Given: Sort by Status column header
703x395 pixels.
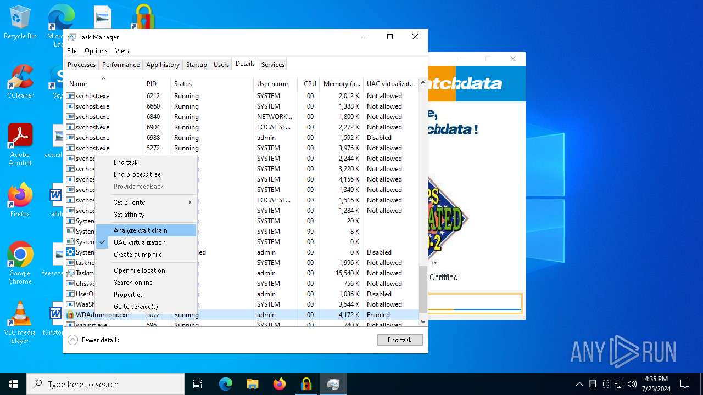Looking at the screenshot, I should coord(212,84).
